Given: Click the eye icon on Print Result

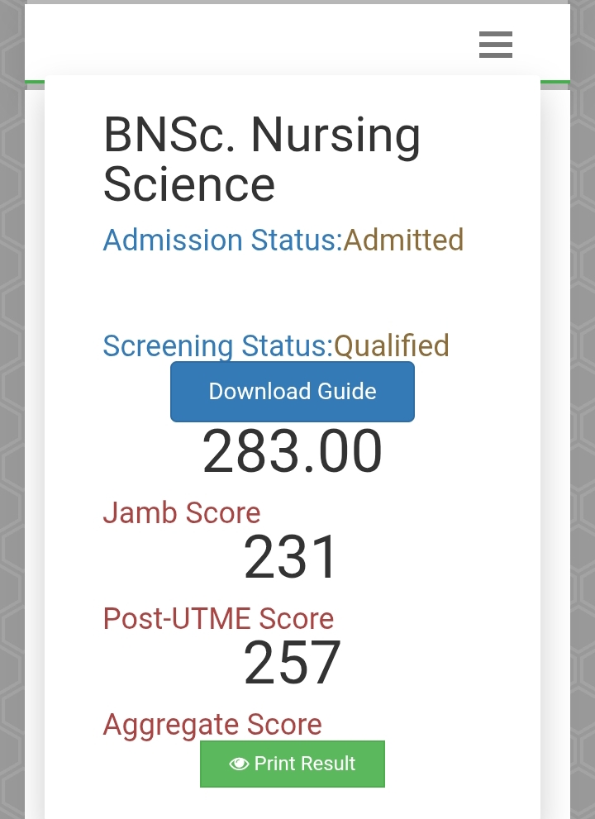Looking at the screenshot, I should (239, 764).
